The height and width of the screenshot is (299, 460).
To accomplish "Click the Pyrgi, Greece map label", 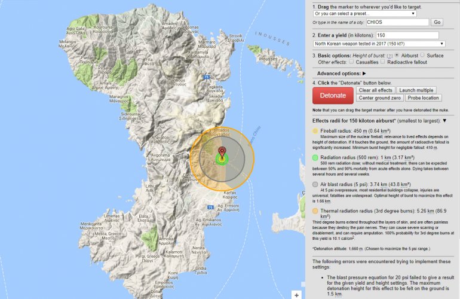I will [148, 258].
